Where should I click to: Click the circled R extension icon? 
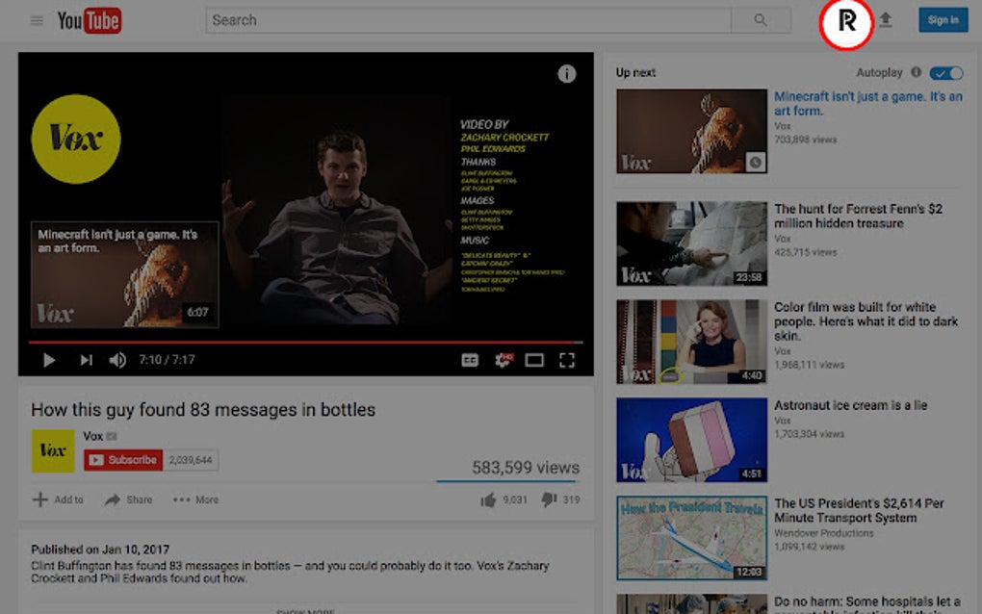pos(847,19)
